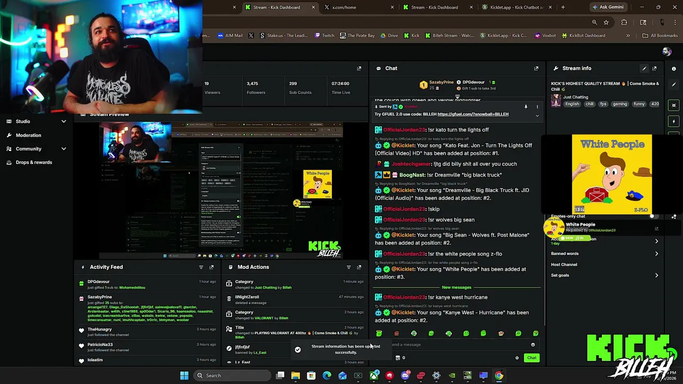Click Windows Start button
The image size is (683, 384).
(x=184, y=375)
